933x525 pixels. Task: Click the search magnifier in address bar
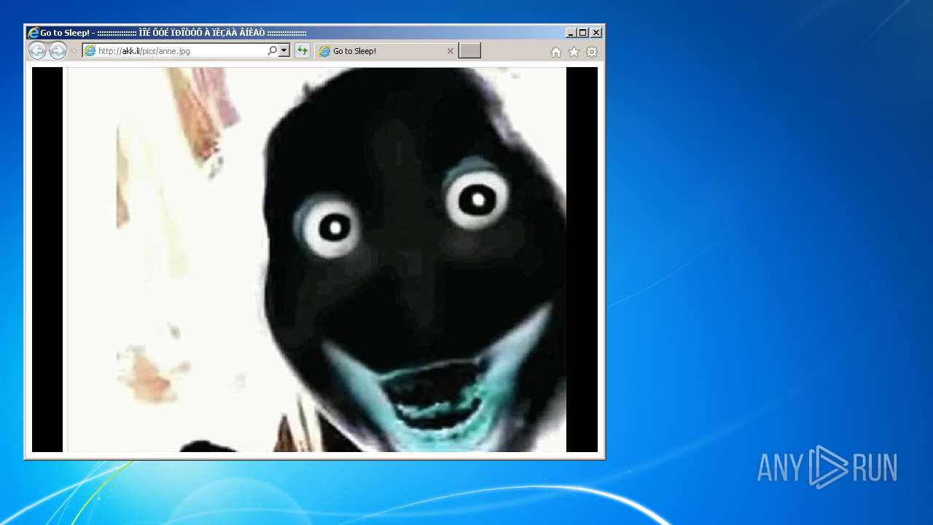point(273,51)
